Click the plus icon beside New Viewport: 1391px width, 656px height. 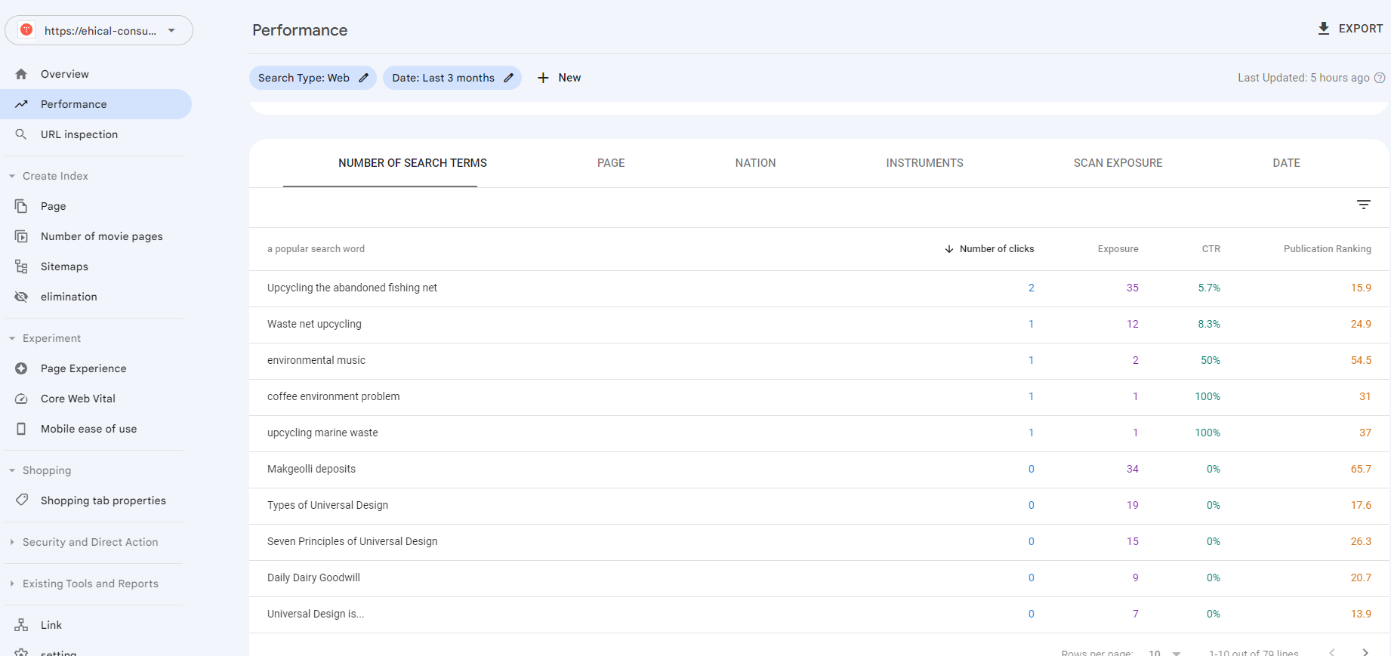click(543, 78)
